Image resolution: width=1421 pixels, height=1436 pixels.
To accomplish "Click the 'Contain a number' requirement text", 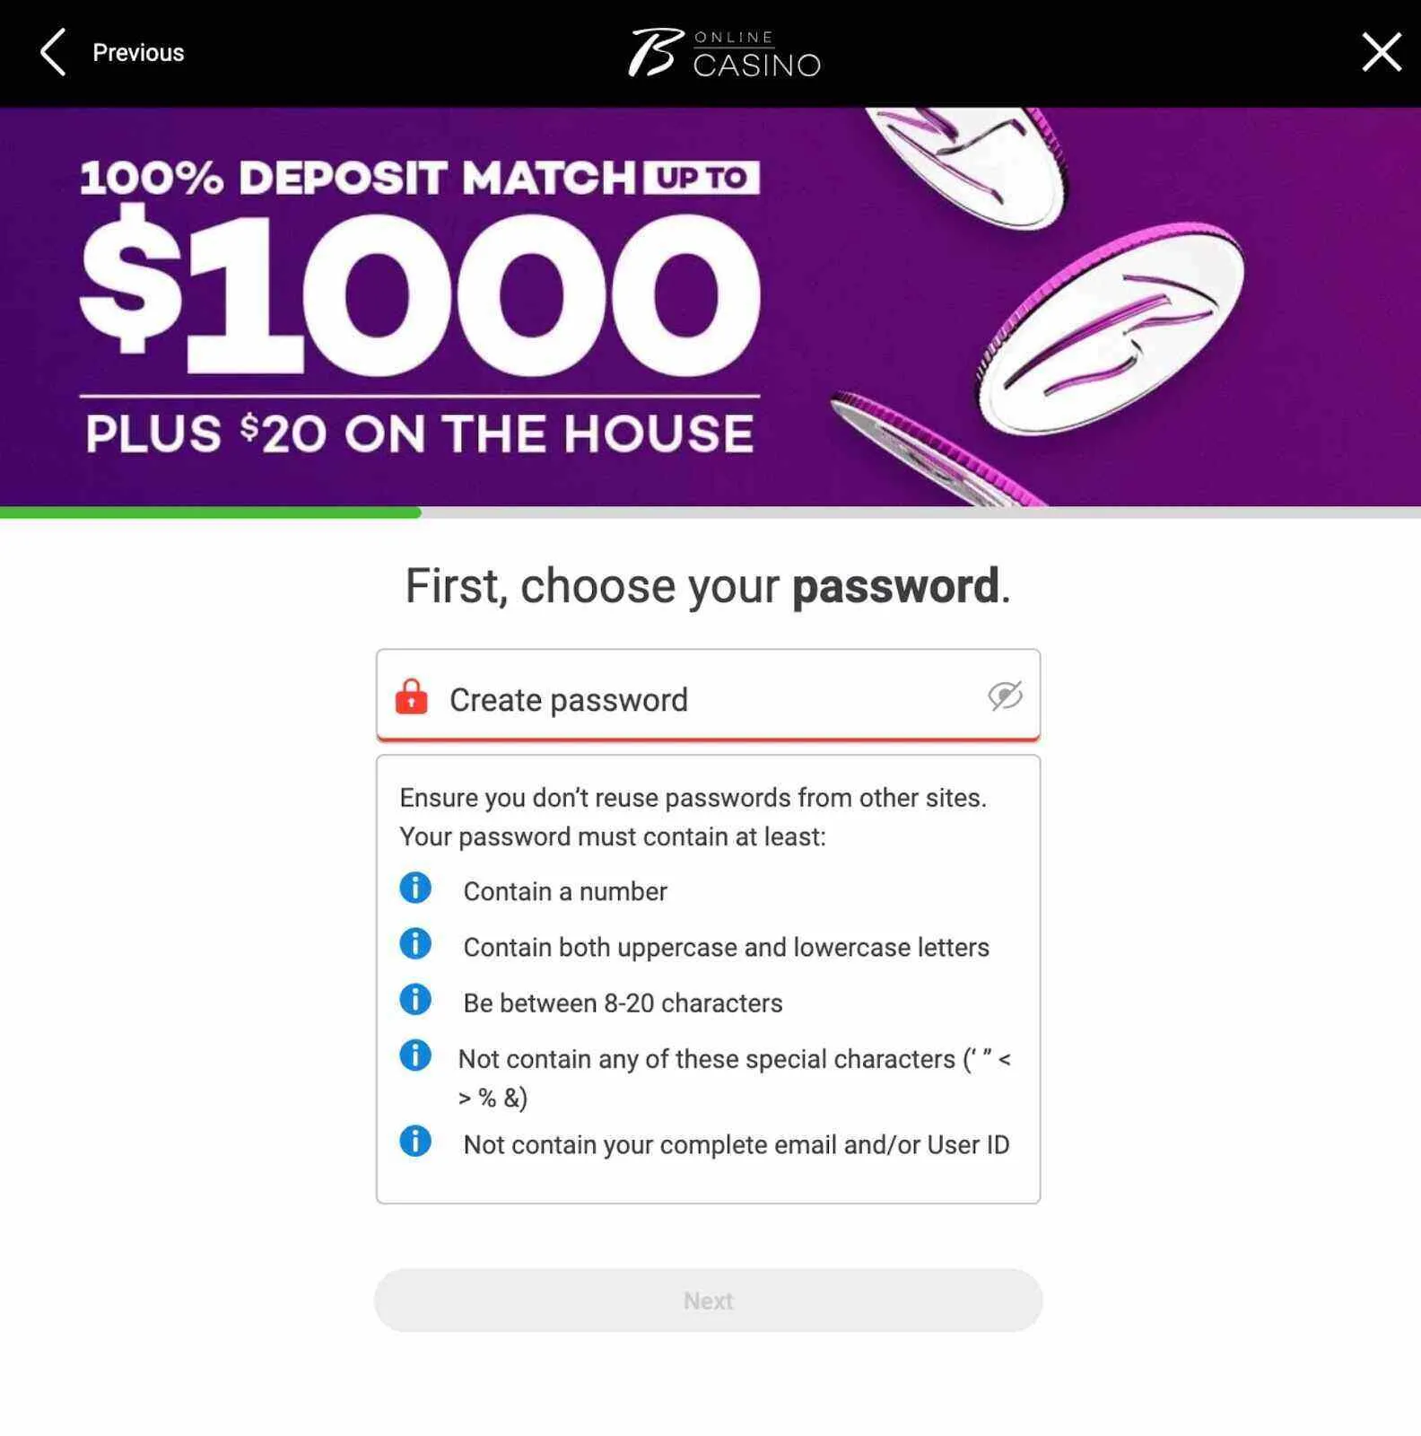I will coord(565,891).
